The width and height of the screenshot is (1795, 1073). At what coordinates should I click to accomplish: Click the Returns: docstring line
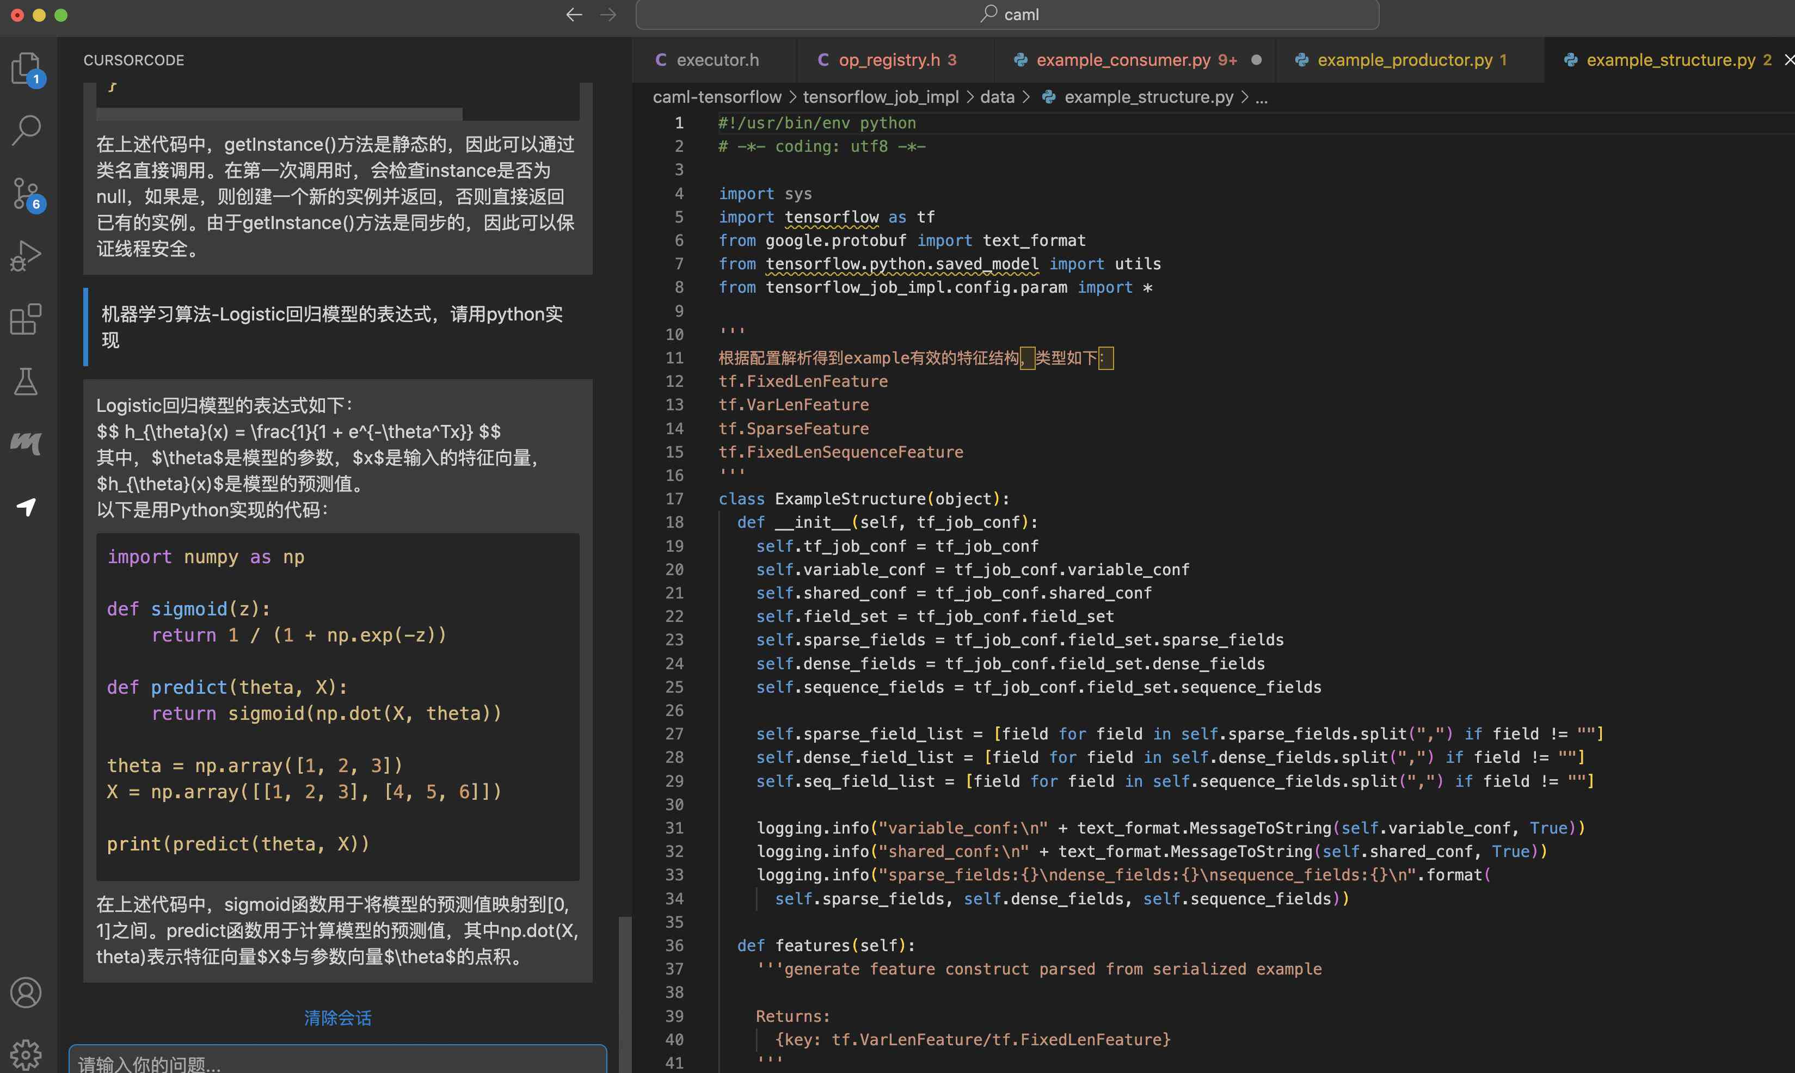point(792,1016)
